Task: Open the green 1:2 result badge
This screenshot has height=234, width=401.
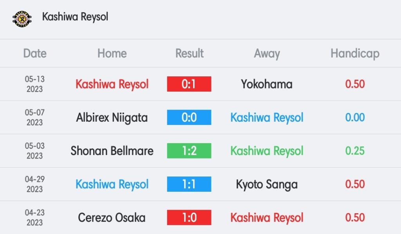Action: point(189,151)
